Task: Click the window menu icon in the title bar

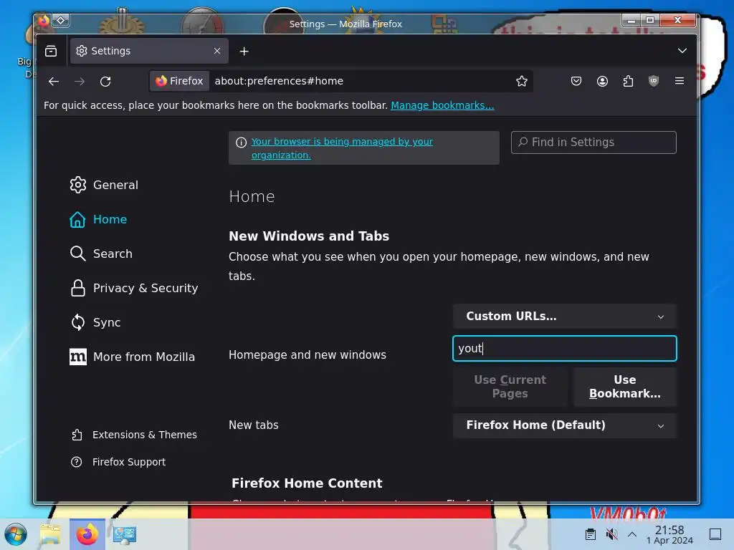Action: (x=43, y=21)
